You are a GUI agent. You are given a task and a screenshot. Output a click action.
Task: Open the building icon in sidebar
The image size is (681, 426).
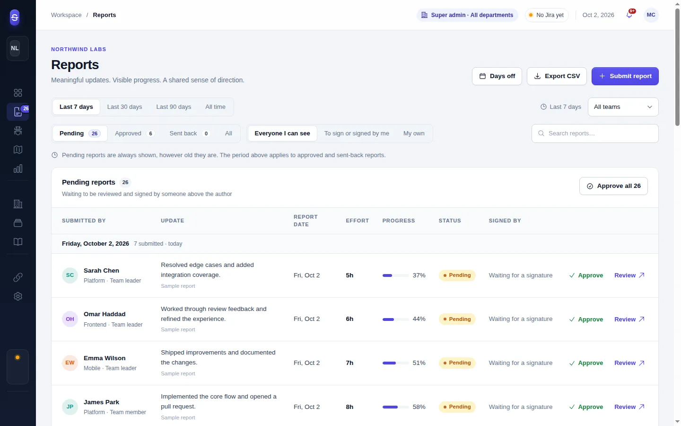18,204
